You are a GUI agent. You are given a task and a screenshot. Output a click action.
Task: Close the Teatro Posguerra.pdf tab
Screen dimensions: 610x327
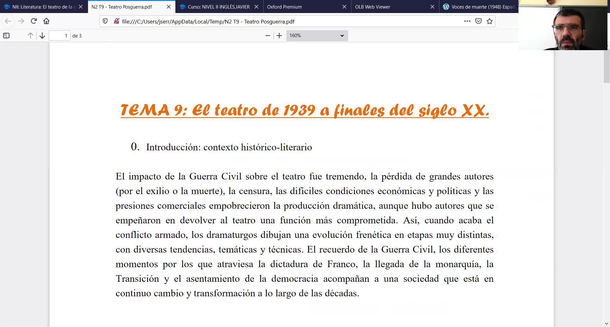click(x=169, y=7)
